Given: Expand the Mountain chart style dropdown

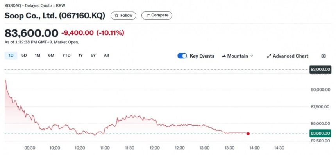Looking at the screenshot, I should (238, 56).
